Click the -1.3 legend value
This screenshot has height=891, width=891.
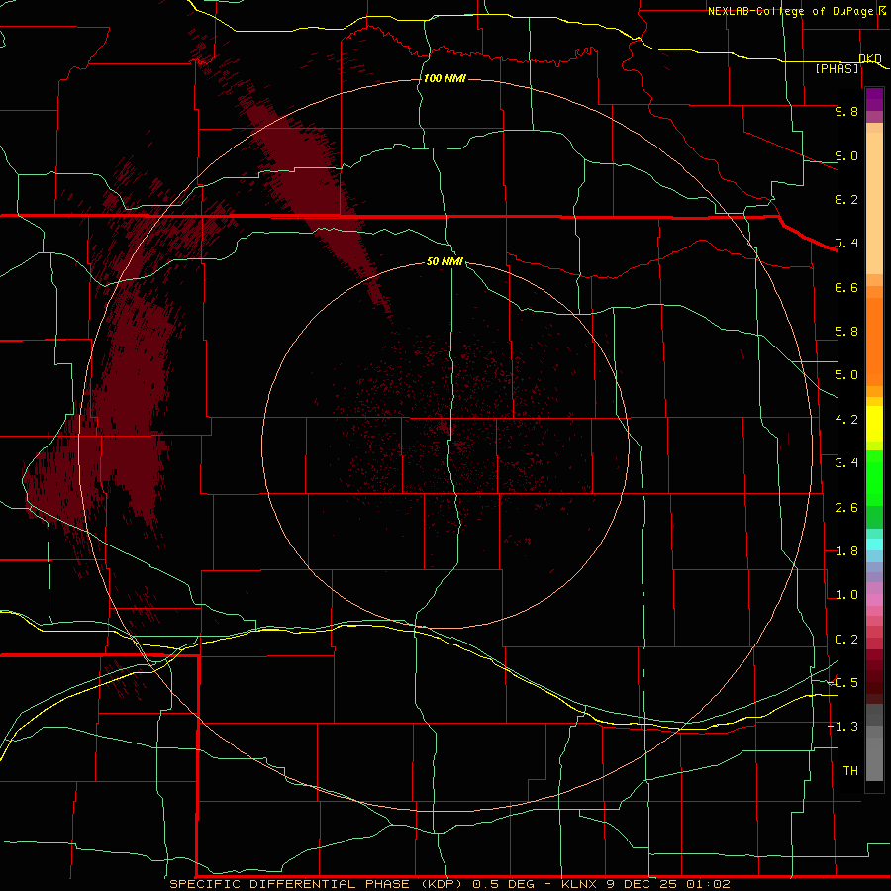(842, 727)
